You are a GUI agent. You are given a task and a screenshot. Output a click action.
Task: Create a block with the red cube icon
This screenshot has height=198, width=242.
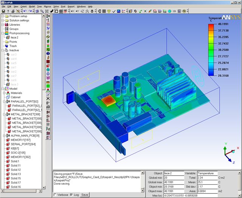[48, 66]
